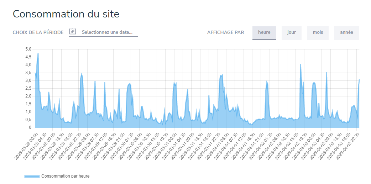The height and width of the screenshot is (184, 371).
Task: Switch display to 'jour'
Action: click(x=292, y=33)
